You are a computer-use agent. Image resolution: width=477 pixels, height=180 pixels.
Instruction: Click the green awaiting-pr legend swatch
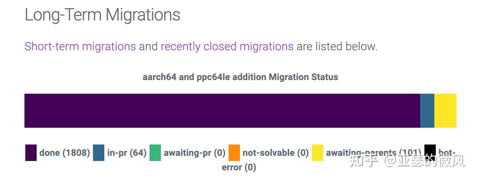pyautogui.click(x=155, y=153)
